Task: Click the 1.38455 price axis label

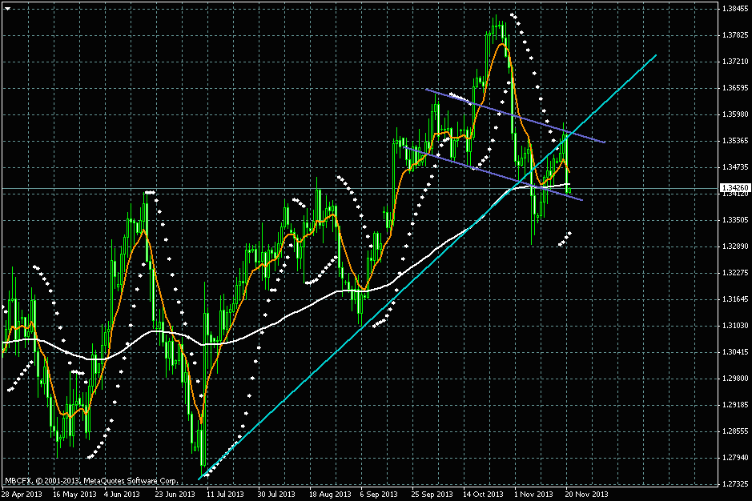Action: 734,9
